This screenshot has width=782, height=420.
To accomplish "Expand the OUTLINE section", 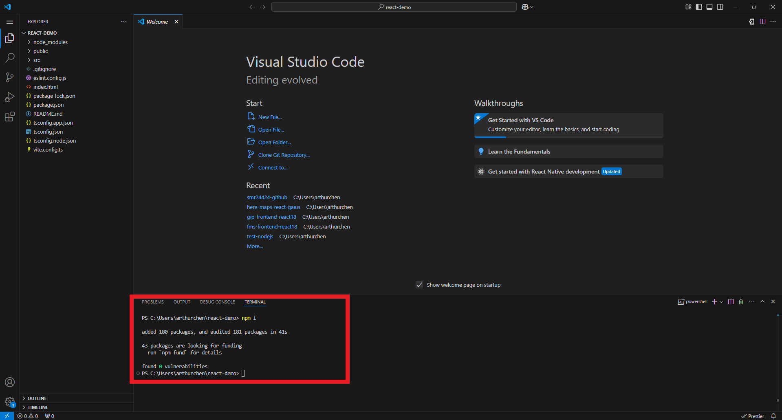I will [77, 398].
